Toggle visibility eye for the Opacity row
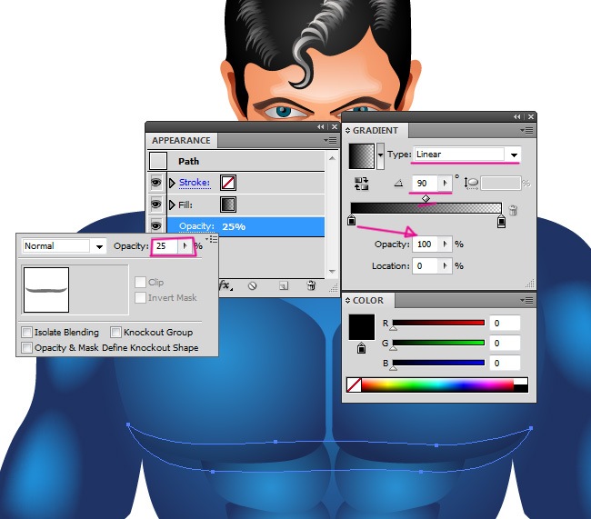This screenshot has width=591, height=519. (156, 226)
